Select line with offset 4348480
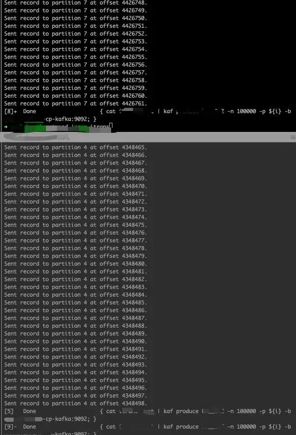Screen dimensions: 296x435 point(76,264)
